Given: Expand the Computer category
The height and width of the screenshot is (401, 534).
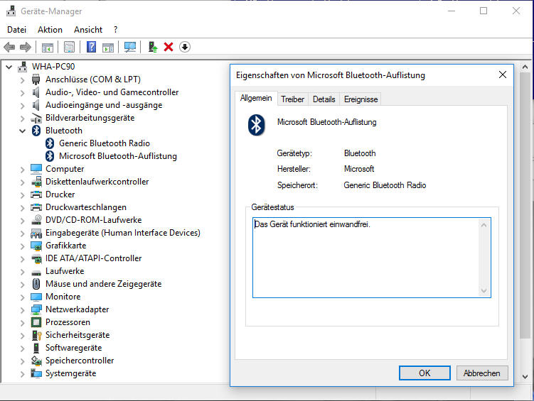Looking at the screenshot, I should coord(23,169).
